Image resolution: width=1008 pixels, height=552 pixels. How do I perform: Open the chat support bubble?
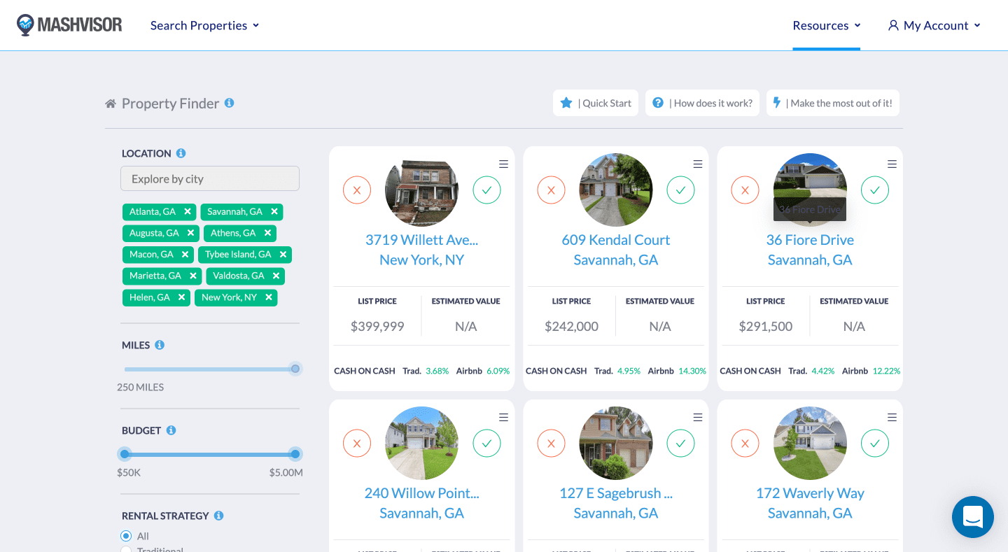click(x=973, y=517)
